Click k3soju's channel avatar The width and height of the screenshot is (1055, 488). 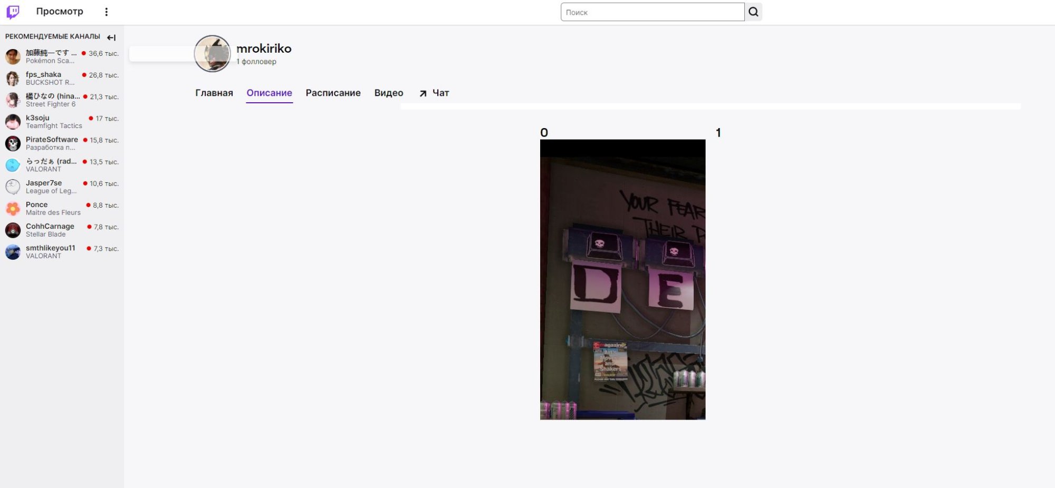12,121
